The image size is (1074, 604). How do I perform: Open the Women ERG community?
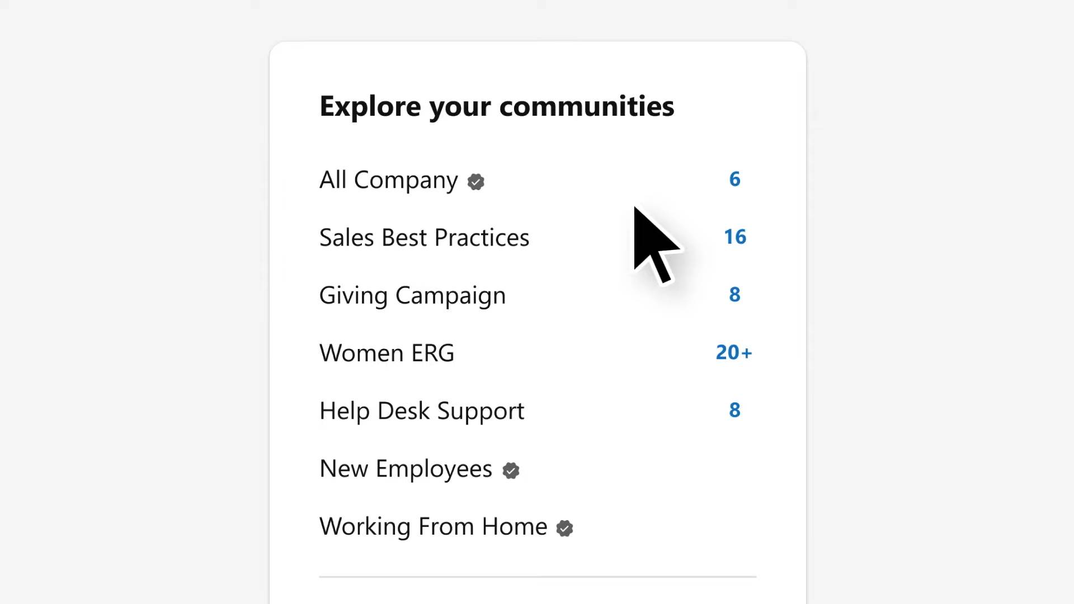[387, 352]
